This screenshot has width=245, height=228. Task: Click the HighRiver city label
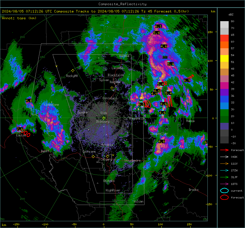point(113,190)
